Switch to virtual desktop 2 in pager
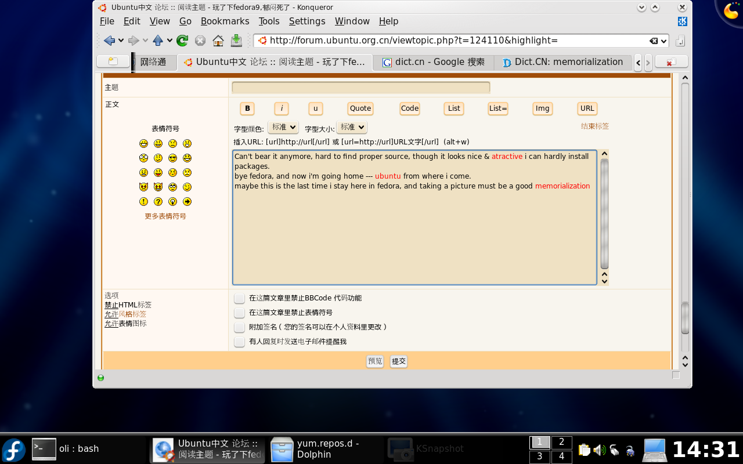 tap(561, 443)
